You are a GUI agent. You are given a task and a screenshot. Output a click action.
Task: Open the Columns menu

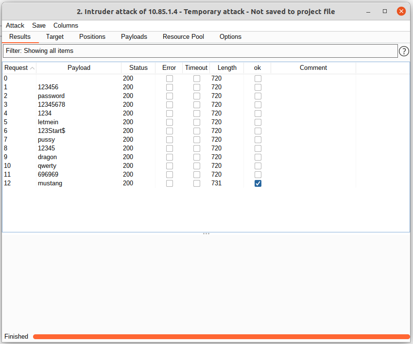pyautogui.click(x=66, y=25)
